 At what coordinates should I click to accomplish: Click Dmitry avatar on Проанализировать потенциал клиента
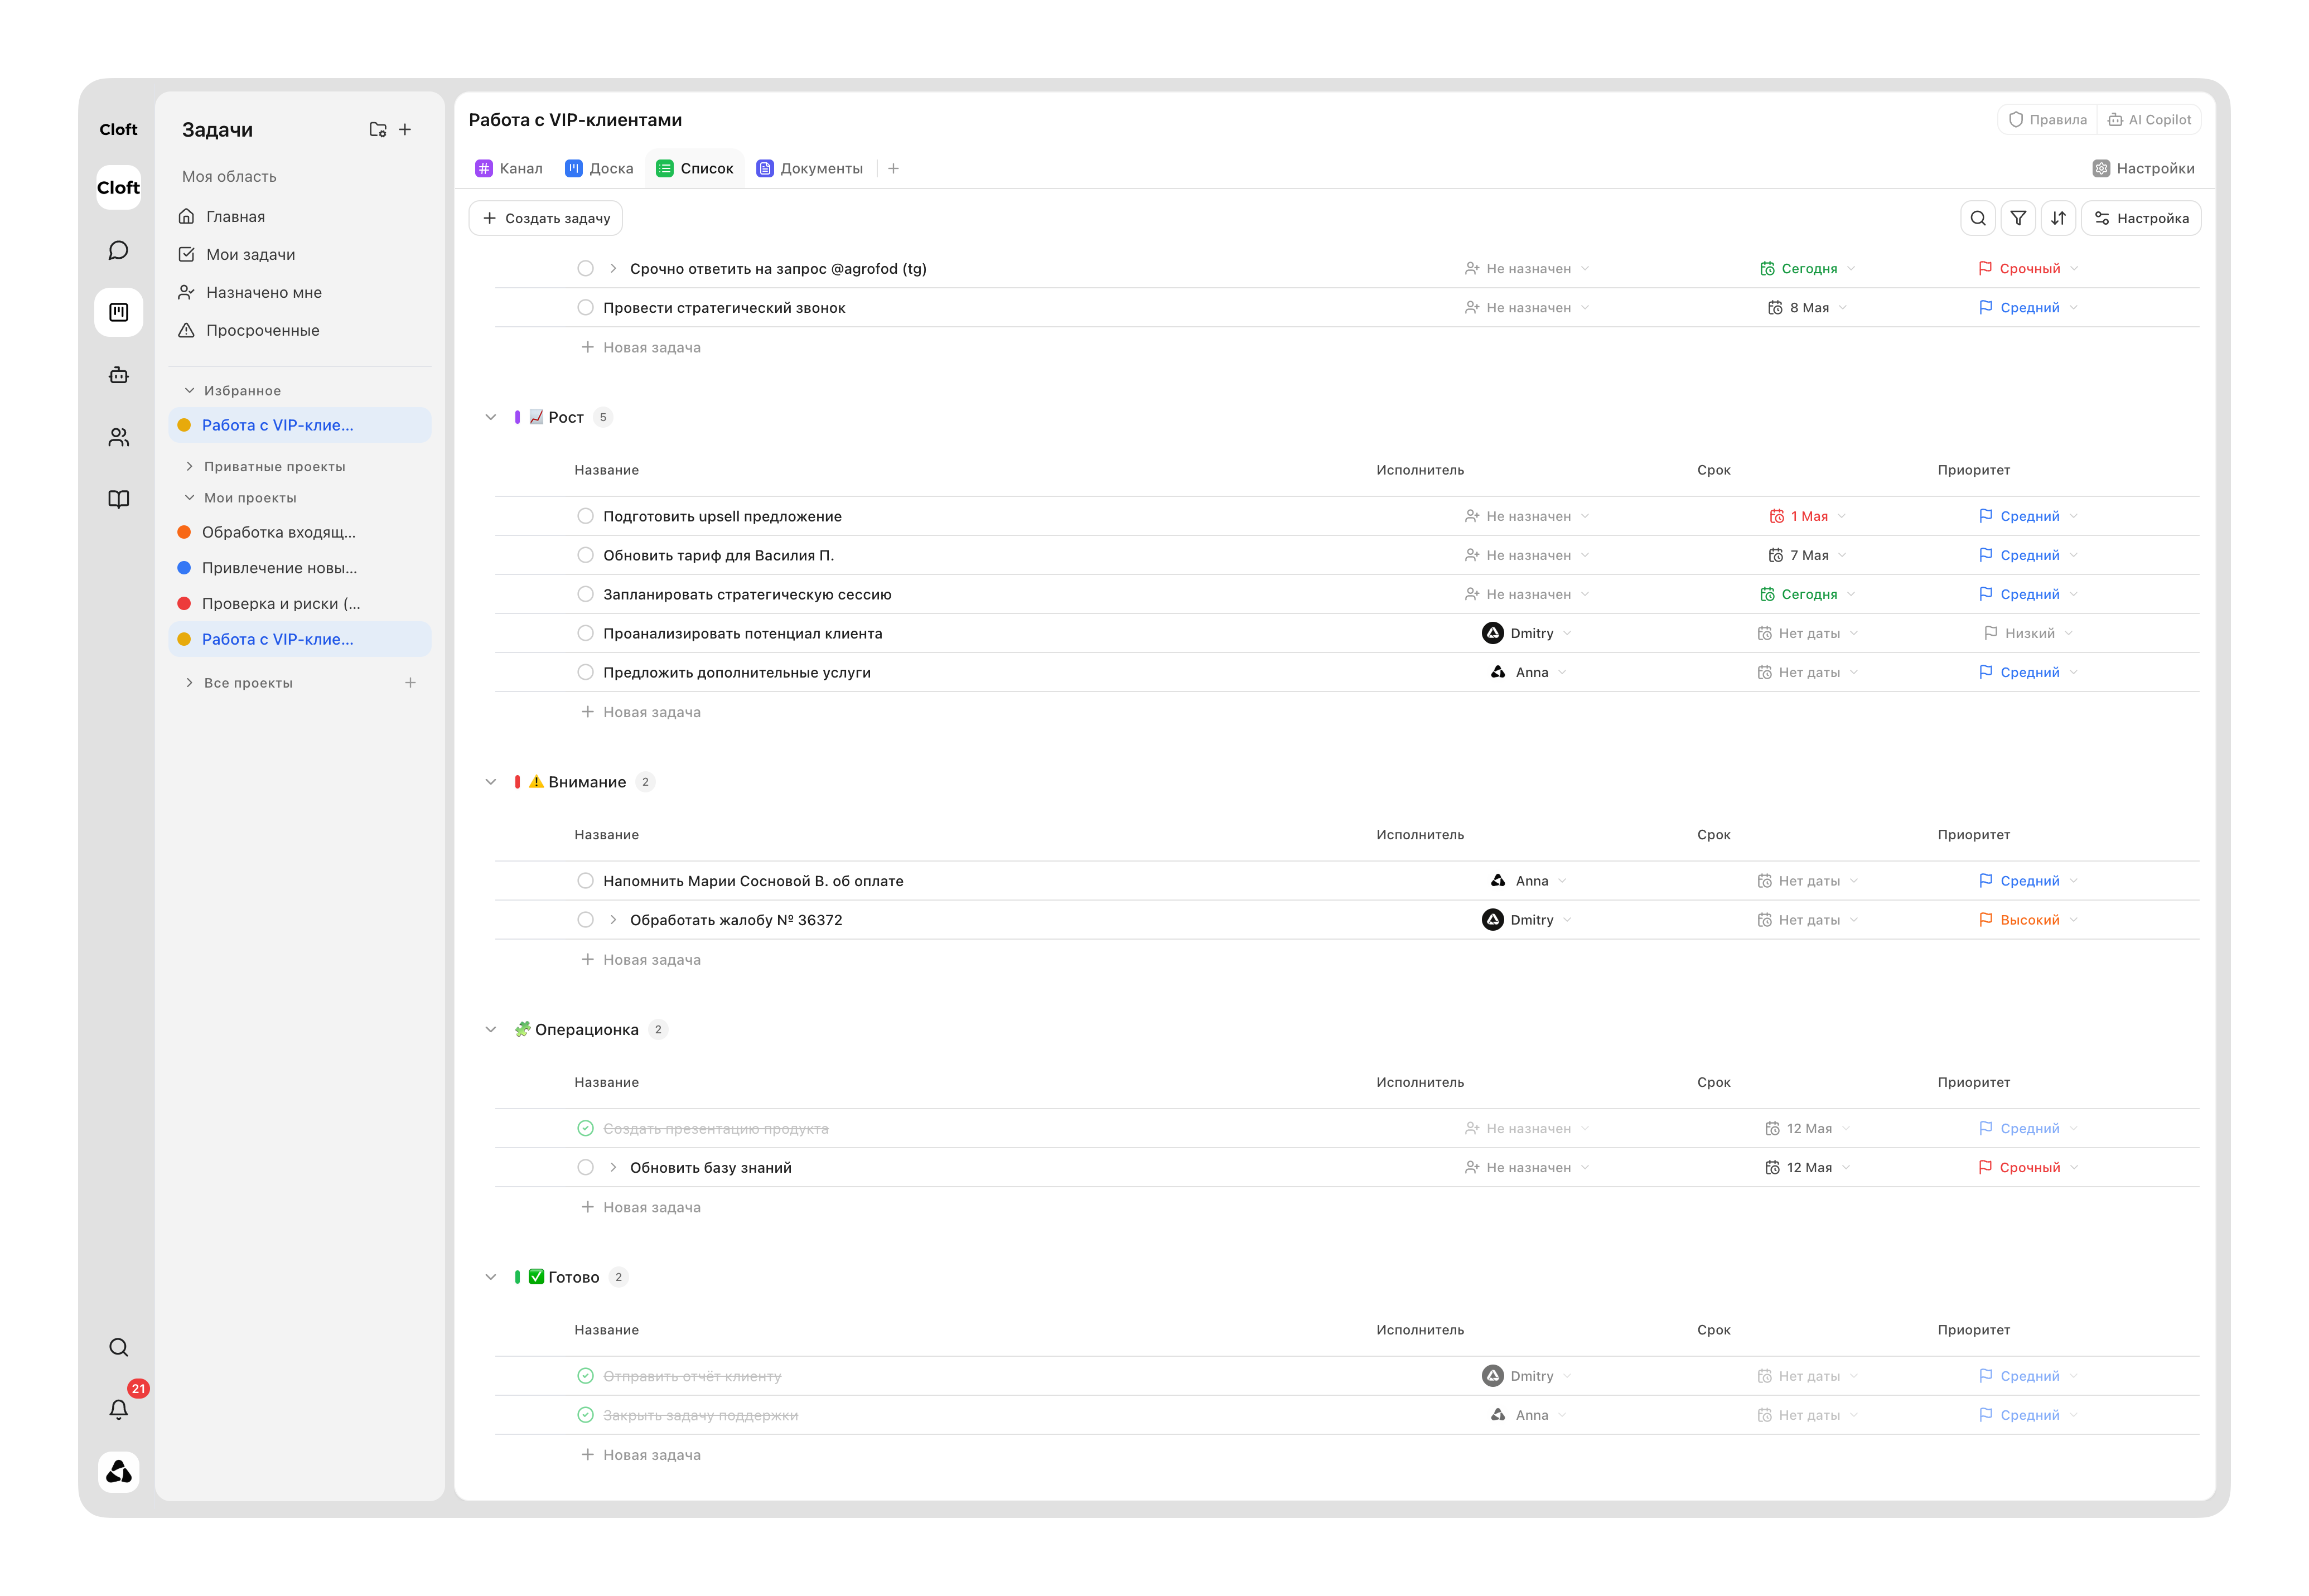[x=1492, y=633]
